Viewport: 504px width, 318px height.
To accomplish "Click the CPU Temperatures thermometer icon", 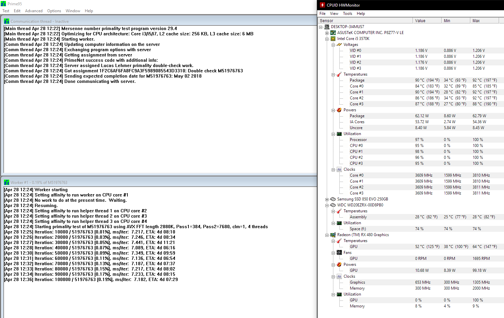I will coord(339,74).
